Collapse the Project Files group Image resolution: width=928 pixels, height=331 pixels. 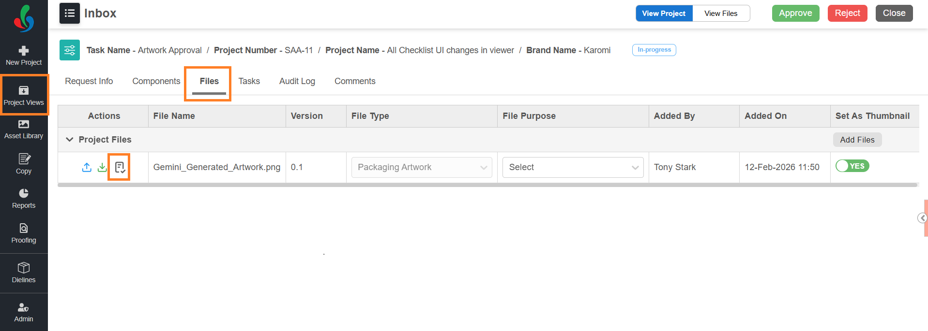[70, 140]
